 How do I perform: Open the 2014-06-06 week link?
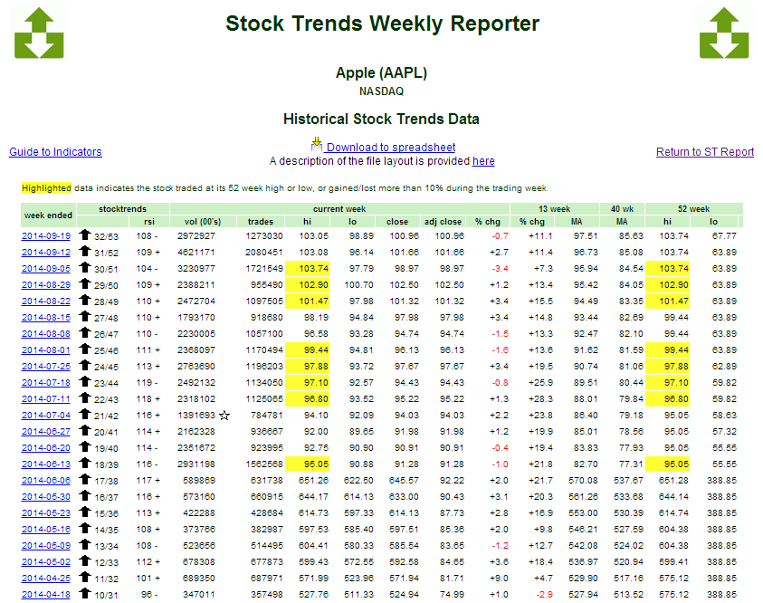point(46,481)
